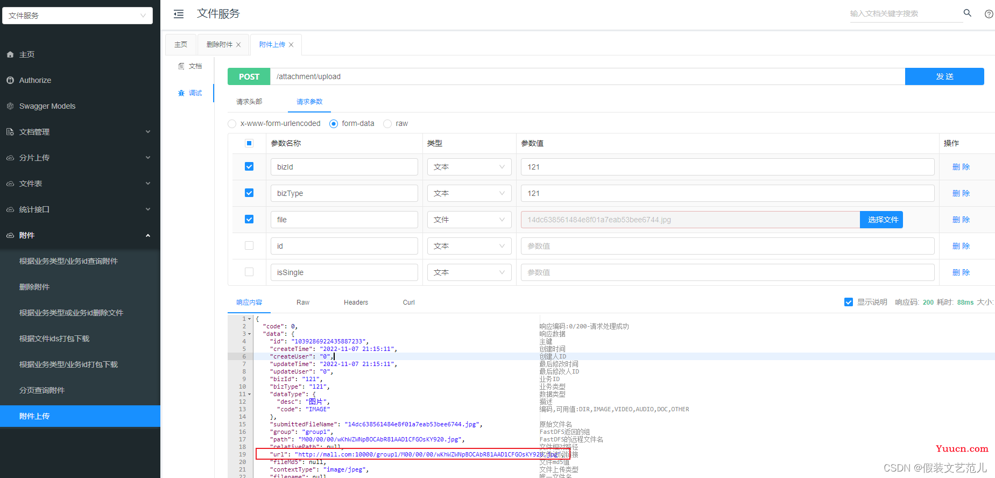The width and height of the screenshot is (995, 478).
Task: Uncheck the file parameter checkbox
Action: tap(249, 219)
